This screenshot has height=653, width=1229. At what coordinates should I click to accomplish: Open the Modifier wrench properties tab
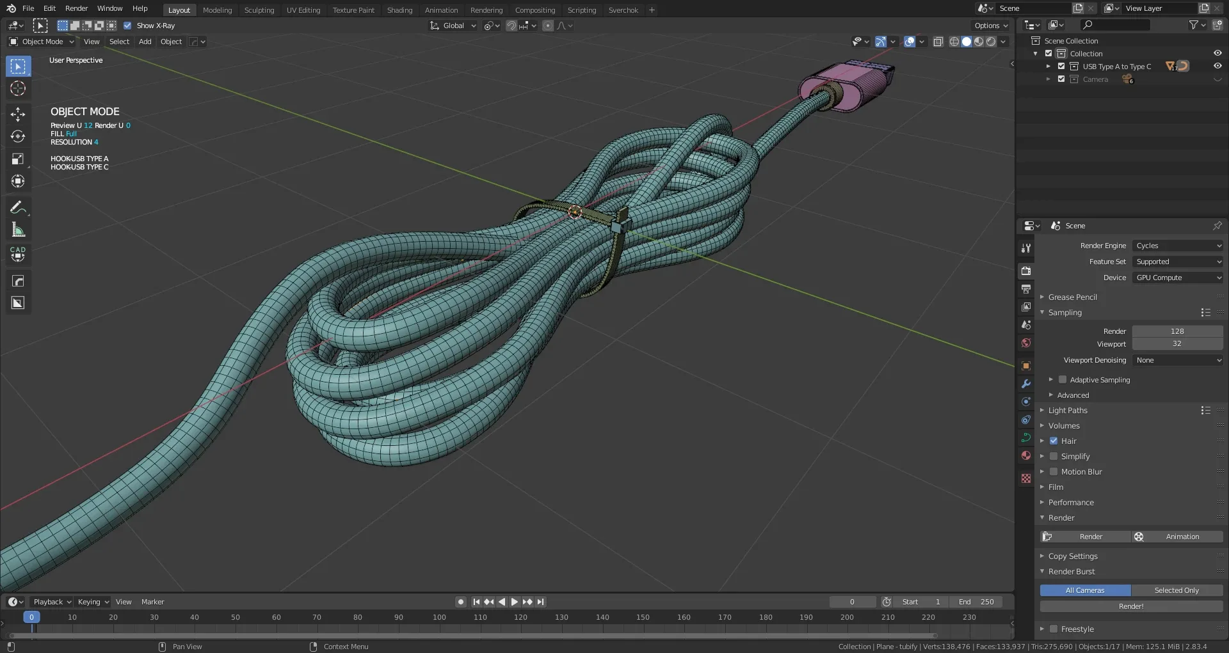1026,384
